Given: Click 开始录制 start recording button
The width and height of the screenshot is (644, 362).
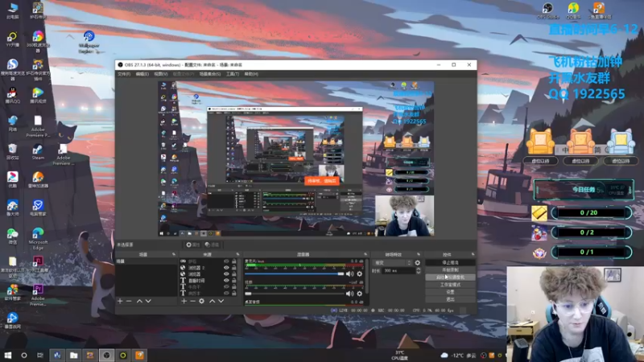Looking at the screenshot, I should tap(450, 270).
